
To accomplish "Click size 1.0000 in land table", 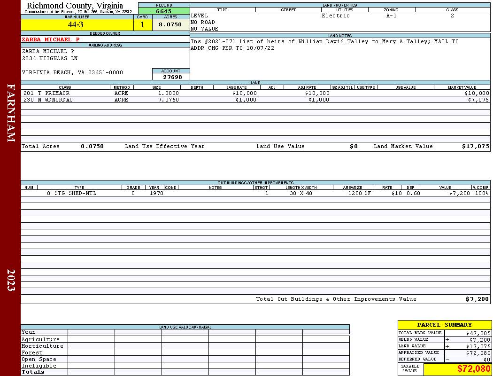I will pos(169,94).
